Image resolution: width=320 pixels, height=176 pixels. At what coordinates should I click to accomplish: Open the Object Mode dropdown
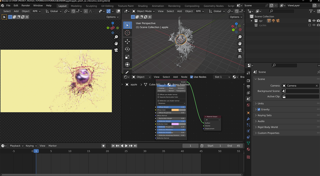point(143,11)
